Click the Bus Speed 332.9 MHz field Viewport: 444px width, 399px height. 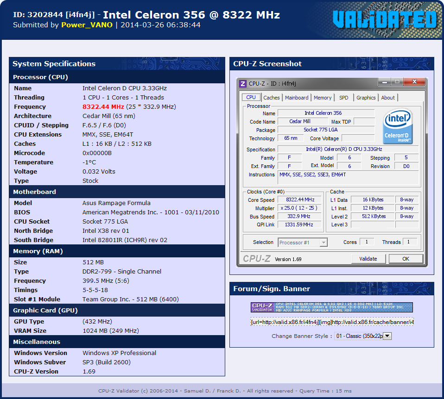pos(299,216)
